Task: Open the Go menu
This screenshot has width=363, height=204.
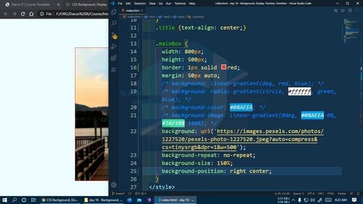Action: click(x=161, y=3)
